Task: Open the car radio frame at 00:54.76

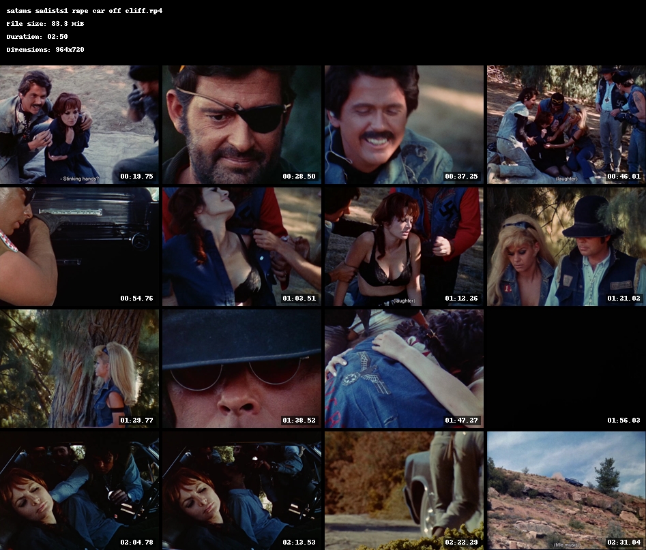Action: tap(79, 247)
